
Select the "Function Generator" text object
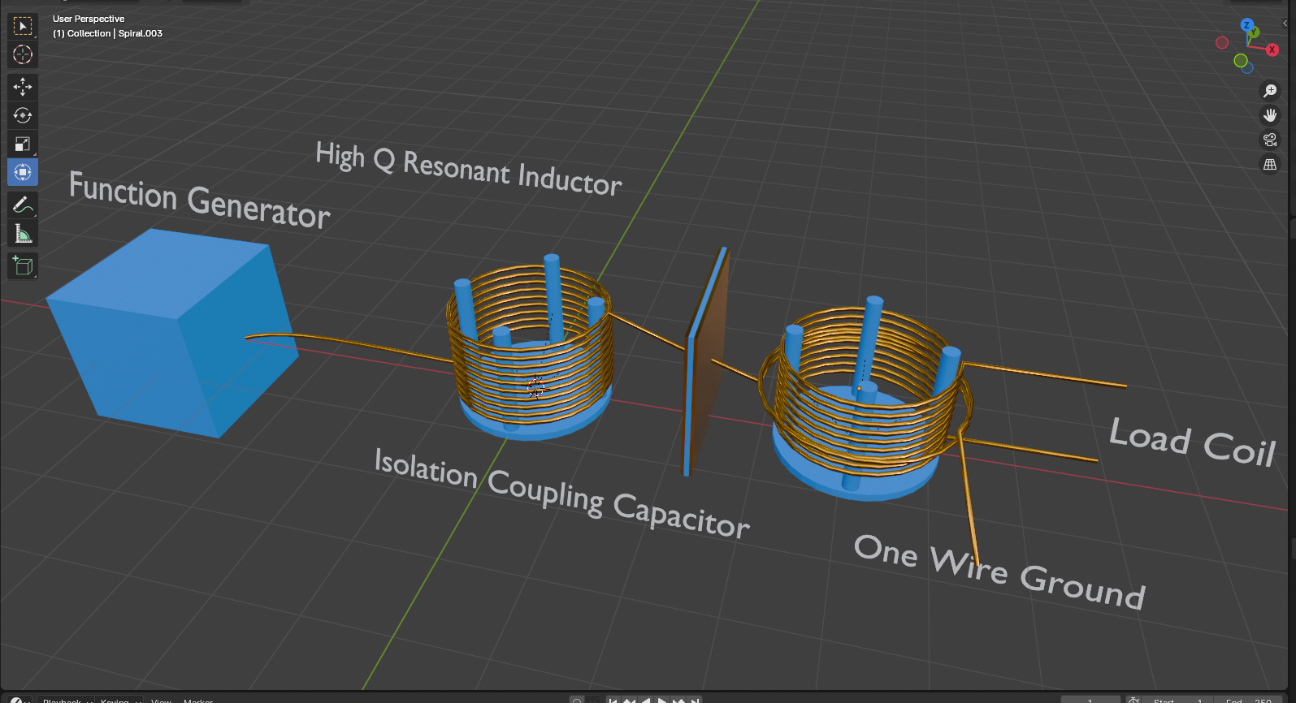point(200,201)
